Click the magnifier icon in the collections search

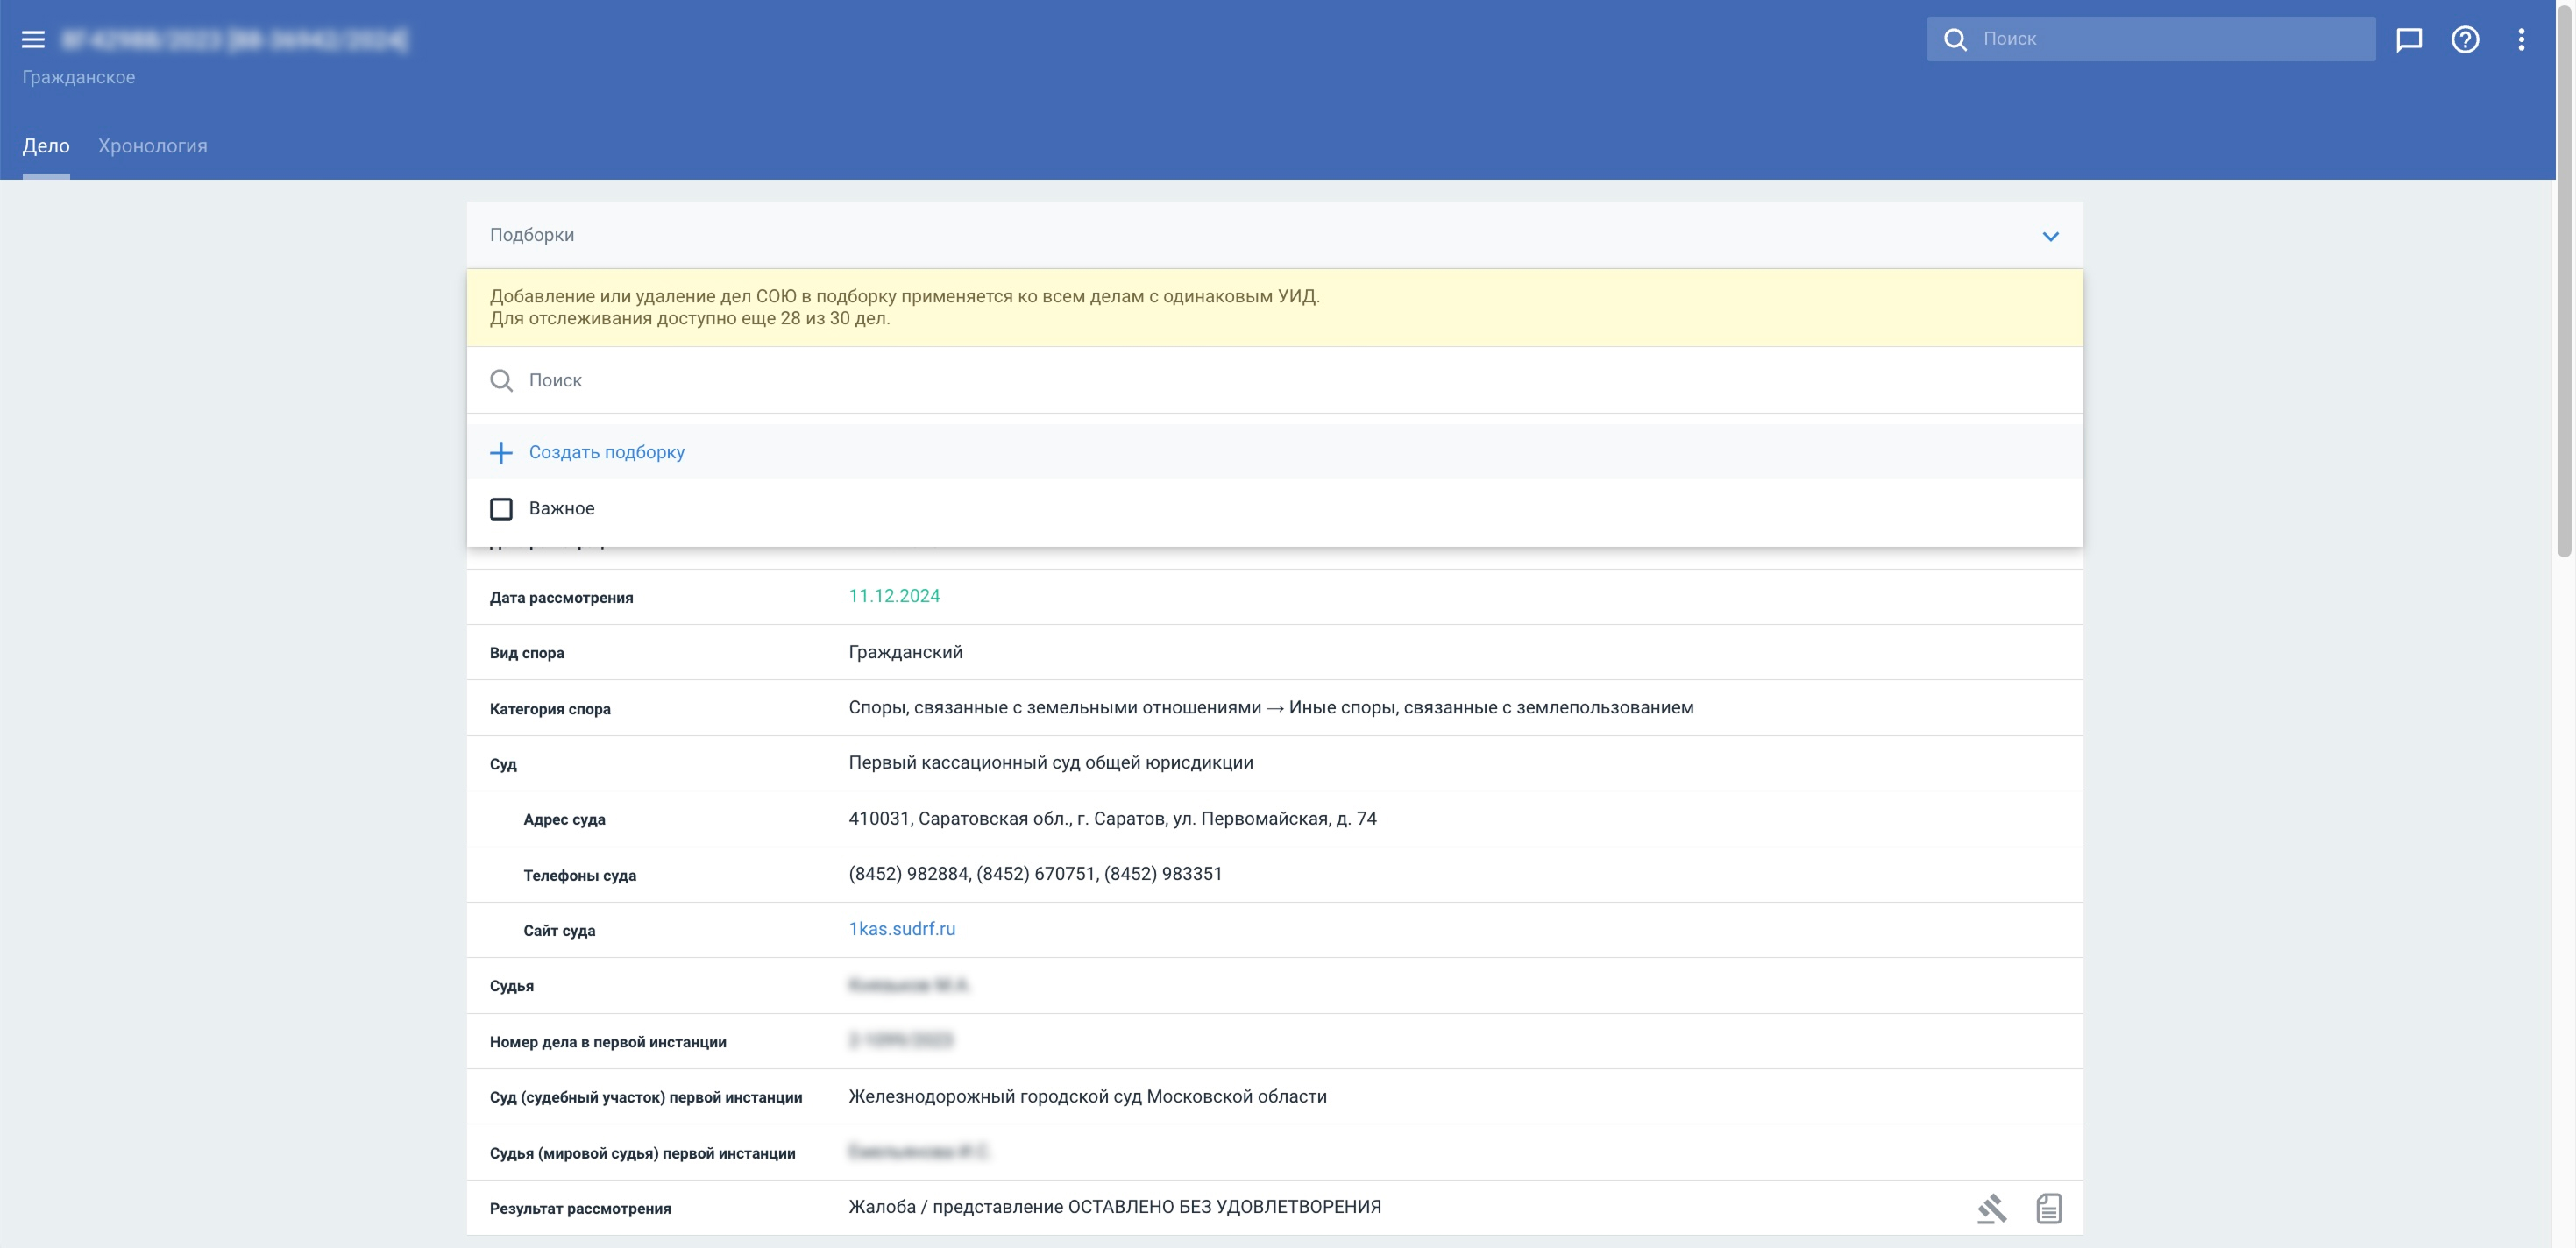click(x=501, y=381)
